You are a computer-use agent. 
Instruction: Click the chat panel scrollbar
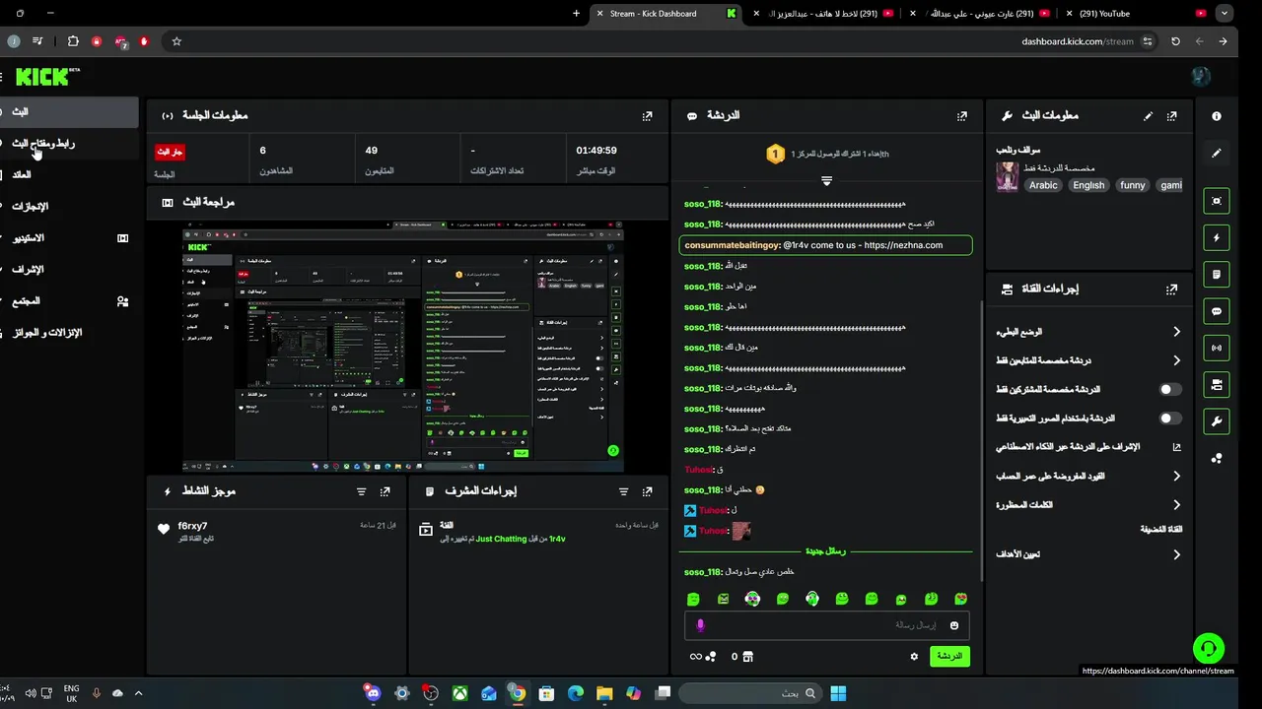[x=980, y=440]
